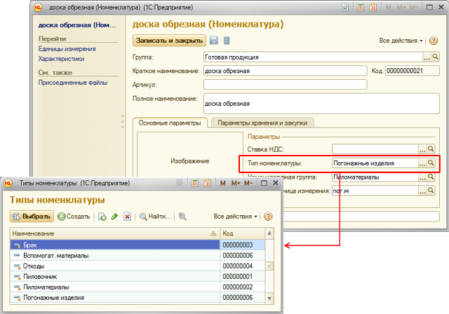The width and height of the screenshot is (449, 314).
Task: Click the Полное наименование text field
Action: point(321,104)
